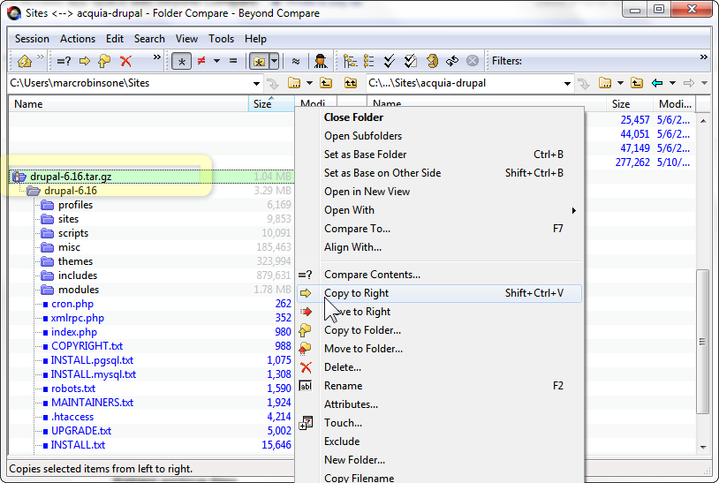This screenshot has height=483, width=719.
Task: Click right pane Up One Level icon
Action: click(637, 83)
